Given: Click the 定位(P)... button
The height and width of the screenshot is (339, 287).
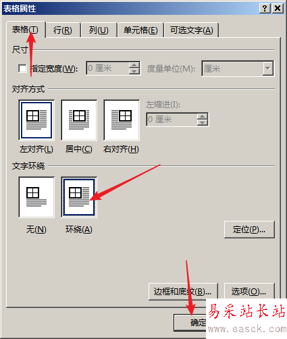Looking at the screenshot, I should pyautogui.click(x=249, y=230).
